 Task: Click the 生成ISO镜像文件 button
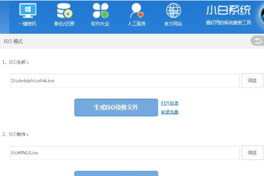click(116, 108)
